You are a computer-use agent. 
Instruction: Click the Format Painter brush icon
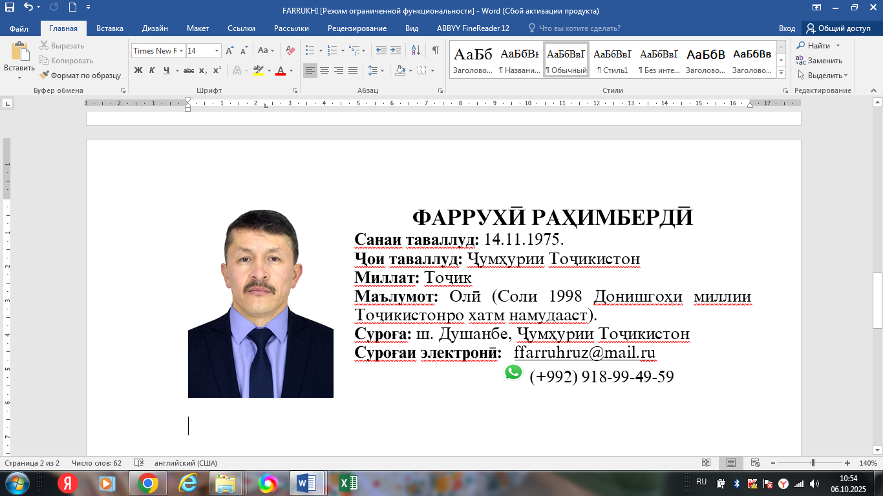pyautogui.click(x=44, y=75)
